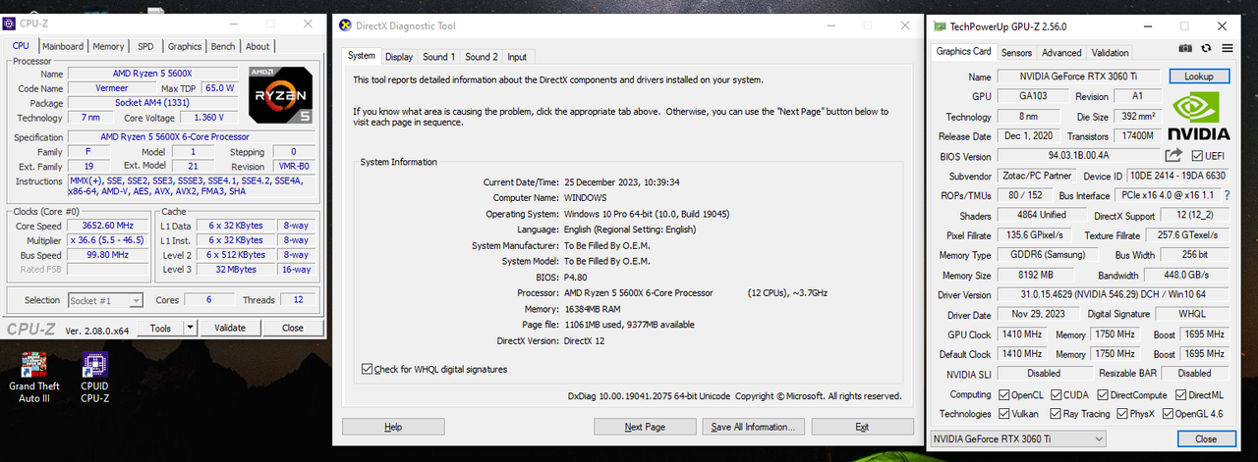Click the Exit button in DxDiag

pos(862,427)
